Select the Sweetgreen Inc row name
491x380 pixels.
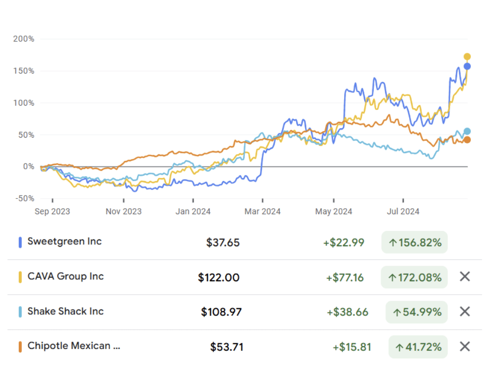click(x=65, y=241)
